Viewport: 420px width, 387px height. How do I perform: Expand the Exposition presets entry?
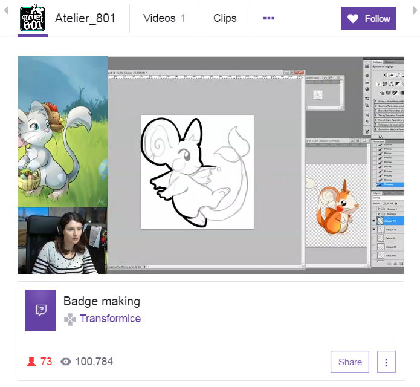(x=376, y=111)
